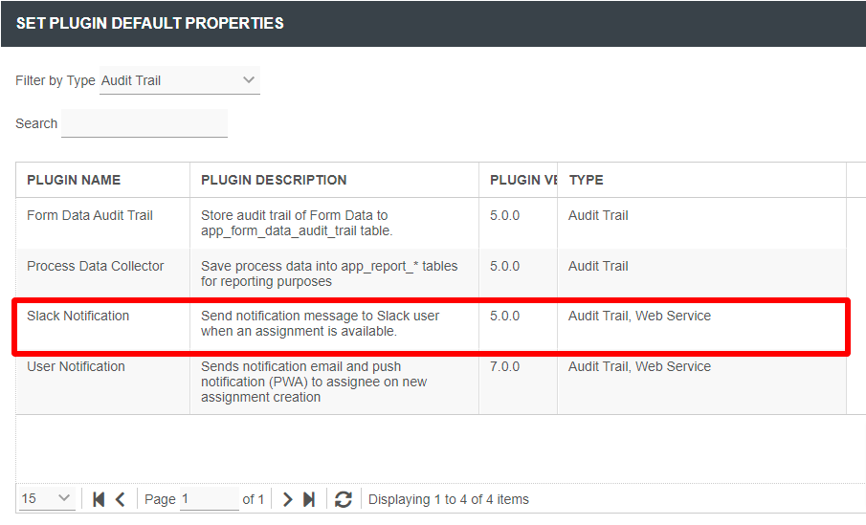Open Slack Notification plugin row

point(78,316)
